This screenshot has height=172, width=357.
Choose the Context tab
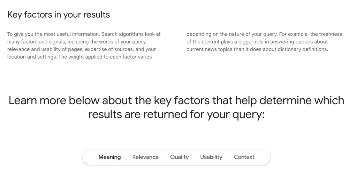(244, 157)
